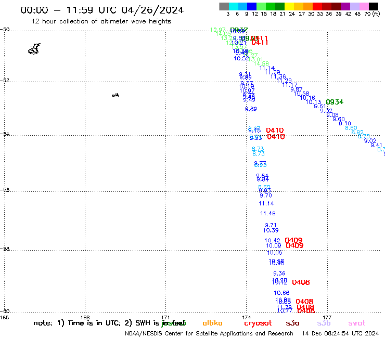The height and width of the screenshot is (338, 385).
Task: Select the 's3b' satellite legend label
Action: coord(324,323)
